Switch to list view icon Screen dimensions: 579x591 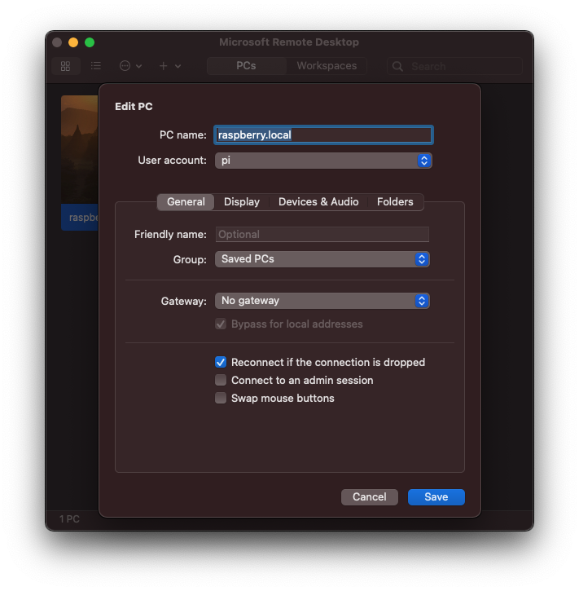tap(96, 66)
